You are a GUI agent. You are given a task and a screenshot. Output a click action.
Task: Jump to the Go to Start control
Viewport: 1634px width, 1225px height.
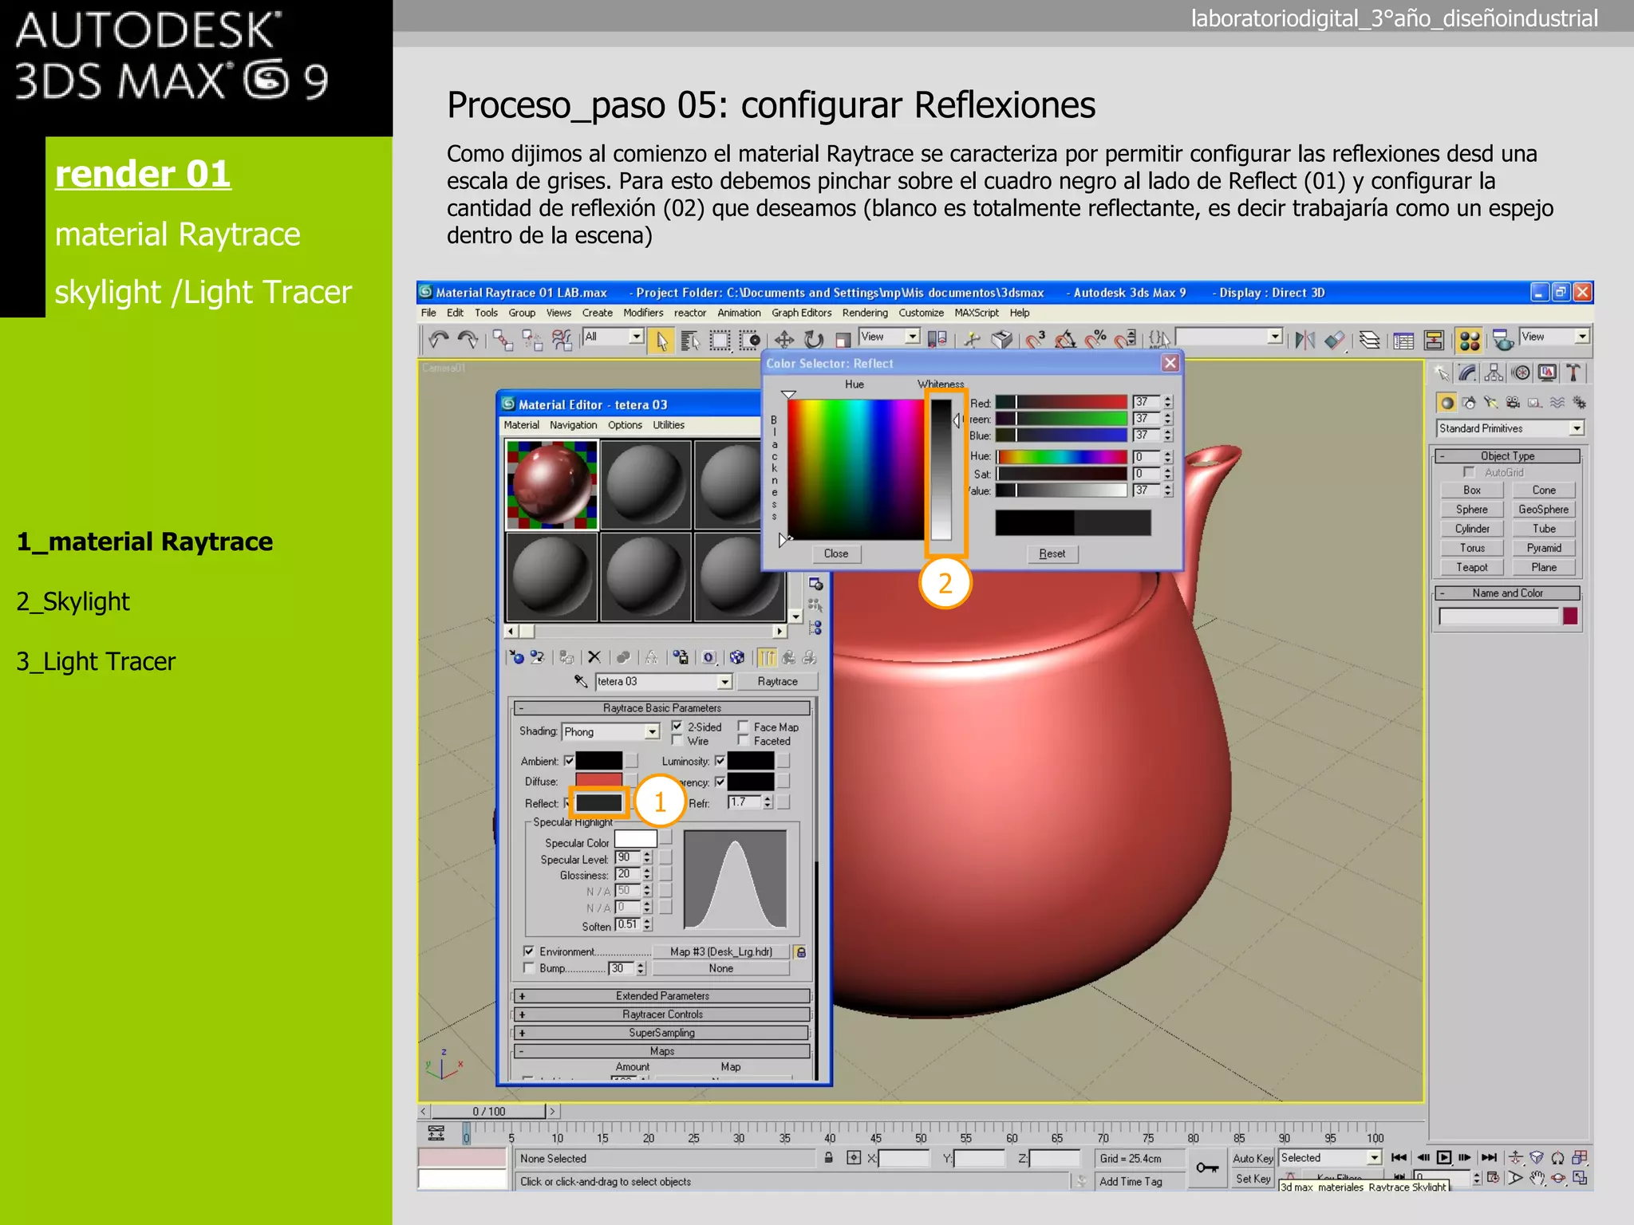(x=1399, y=1157)
